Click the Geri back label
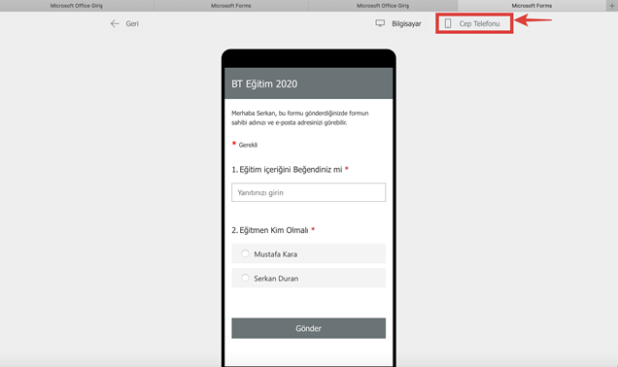 tap(132, 23)
